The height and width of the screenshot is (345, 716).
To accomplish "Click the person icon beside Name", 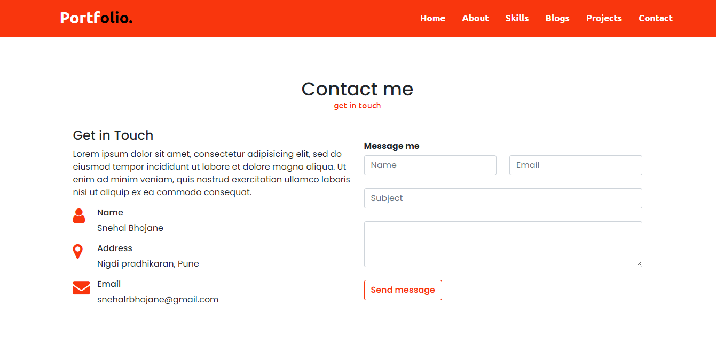I will [79, 215].
